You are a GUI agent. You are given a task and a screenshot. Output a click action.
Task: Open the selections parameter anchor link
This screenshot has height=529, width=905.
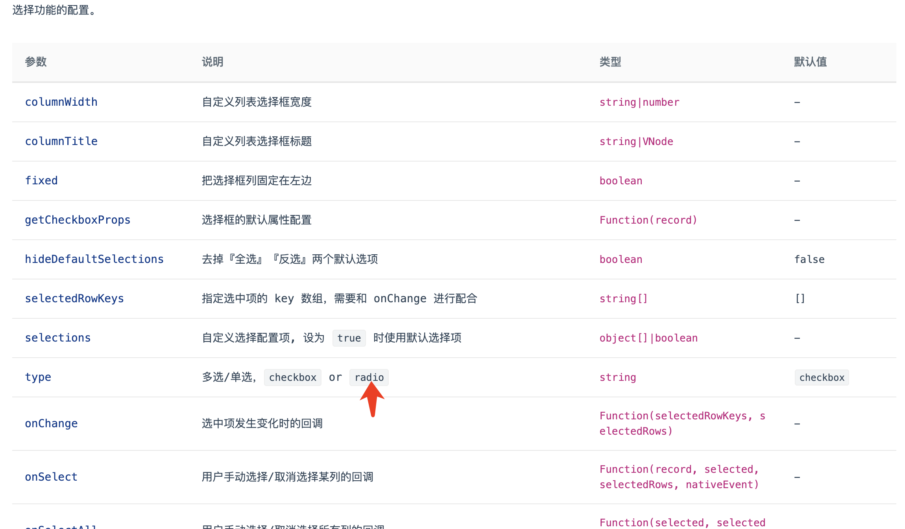point(57,338)
